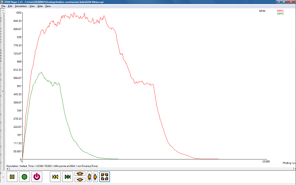296x185 pixels.
Task: Click the yellow rewind slower button
Action: 55,177
